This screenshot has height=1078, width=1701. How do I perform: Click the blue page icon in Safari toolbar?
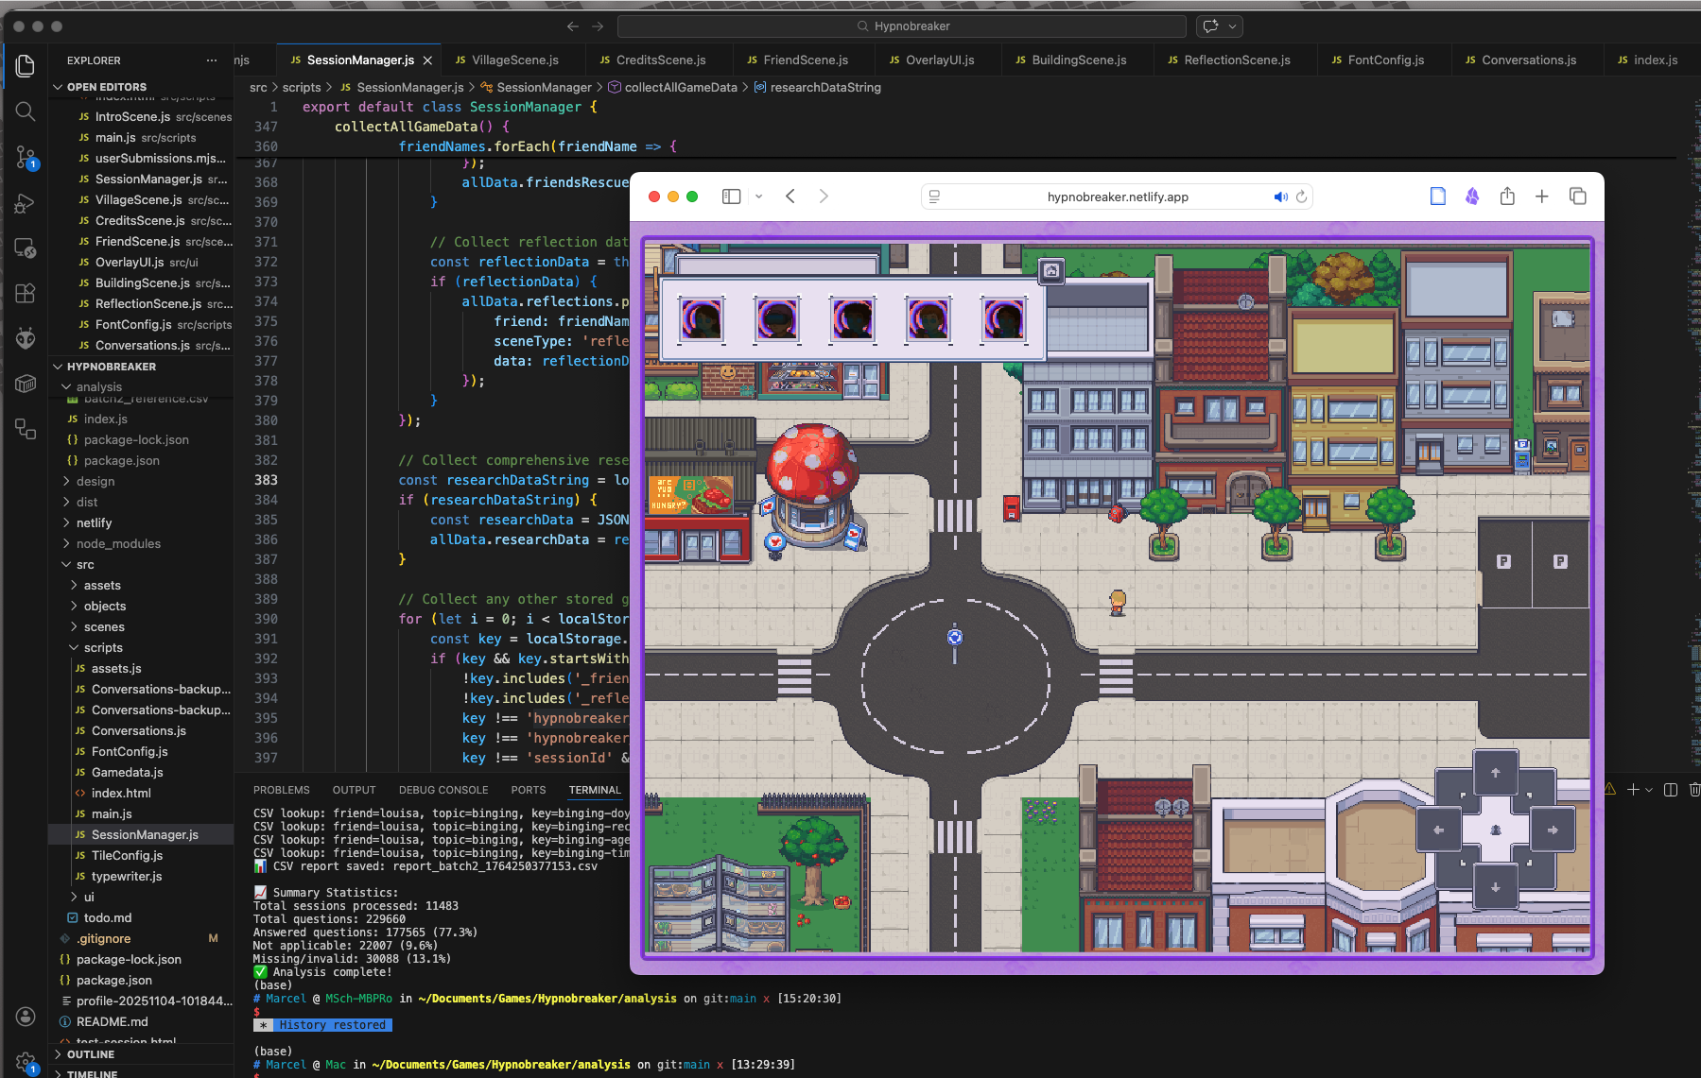(1438, 197)
